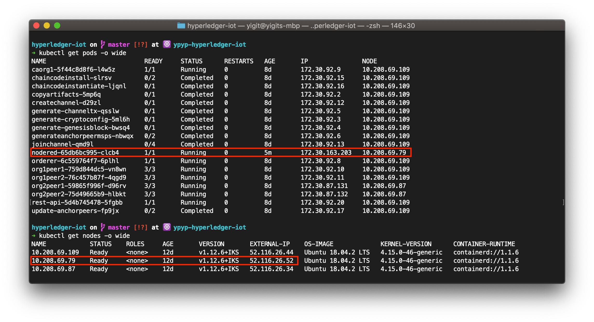This screenshot has height=322, width=594.
Task: Click the first Kubernetes helm wheel icon
Action: (x=167, y=44)
